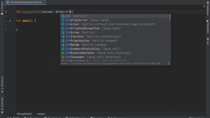Click class icon beside Int suggestion
The image size is (210, 118).
[63, 16]
